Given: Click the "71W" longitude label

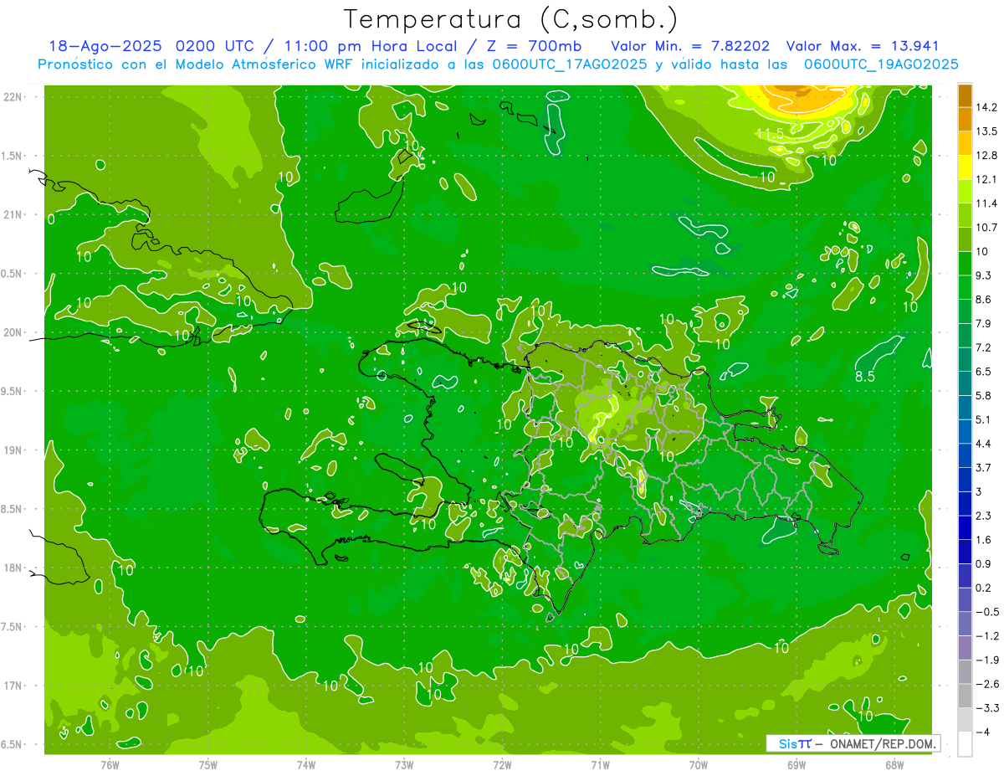Looking at the screenshot, I should tap(600, 765).
